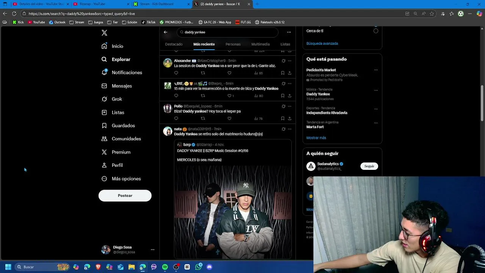Repost Pollo's tweet
This screenshot has width=485, height=273.
(x=203, y=118)
